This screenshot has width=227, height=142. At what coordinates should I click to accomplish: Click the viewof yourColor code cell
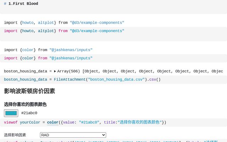pos(113,122)
